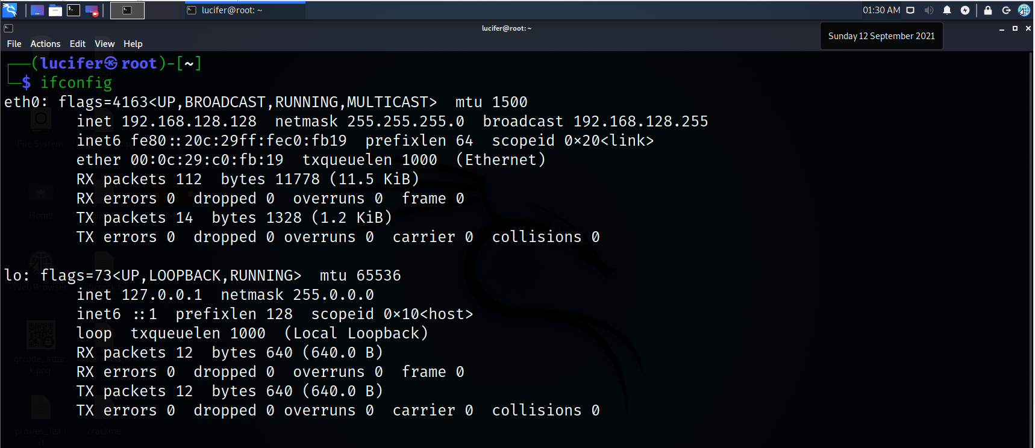Open the Help menu
The image size is (1035, 448).
pos(133,44)
